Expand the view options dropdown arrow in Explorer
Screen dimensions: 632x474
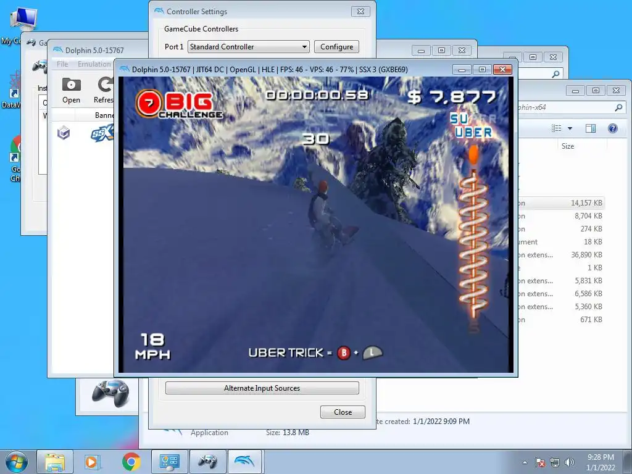570,128
